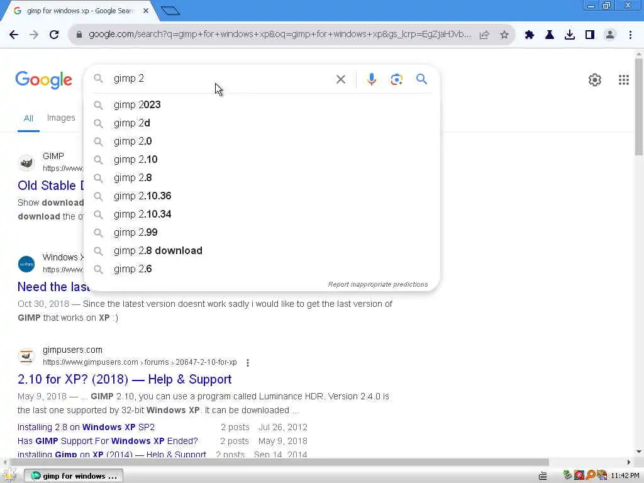Screen dimensions: 644x483
Task: Open Google quick settings gear
Action: tap(595, 80)
